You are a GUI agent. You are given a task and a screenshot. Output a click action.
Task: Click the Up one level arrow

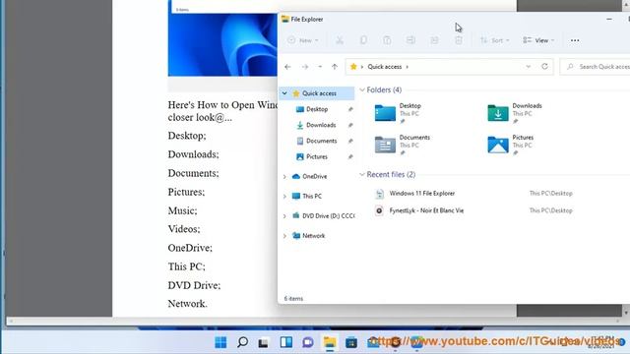[335, 67]
